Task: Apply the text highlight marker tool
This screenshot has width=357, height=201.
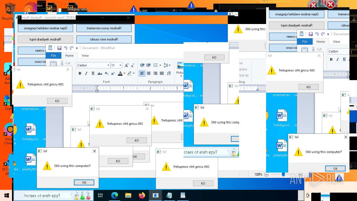Action: click(x=129, y=73)
